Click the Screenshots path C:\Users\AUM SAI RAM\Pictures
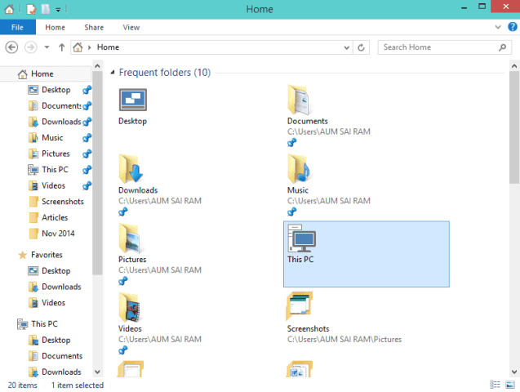Image resolution: width=520 pixels, height=392 pixels. coord(344,339)
